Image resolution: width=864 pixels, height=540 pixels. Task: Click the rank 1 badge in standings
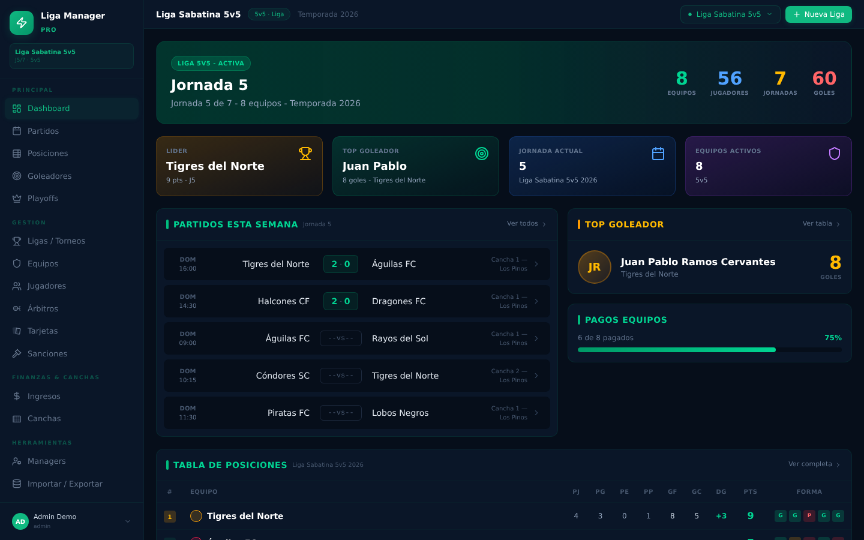pyautogui.click(x=170, y=517)
